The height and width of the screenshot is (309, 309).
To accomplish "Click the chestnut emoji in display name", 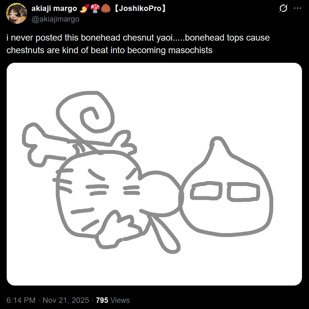I will point(106,8).
